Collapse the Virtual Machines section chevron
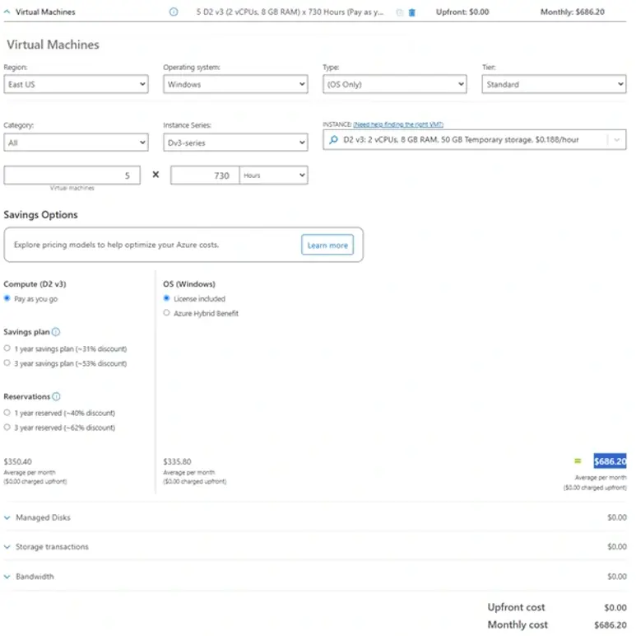The width and height of the screenshot is (636, 636). tap(7, 12)
